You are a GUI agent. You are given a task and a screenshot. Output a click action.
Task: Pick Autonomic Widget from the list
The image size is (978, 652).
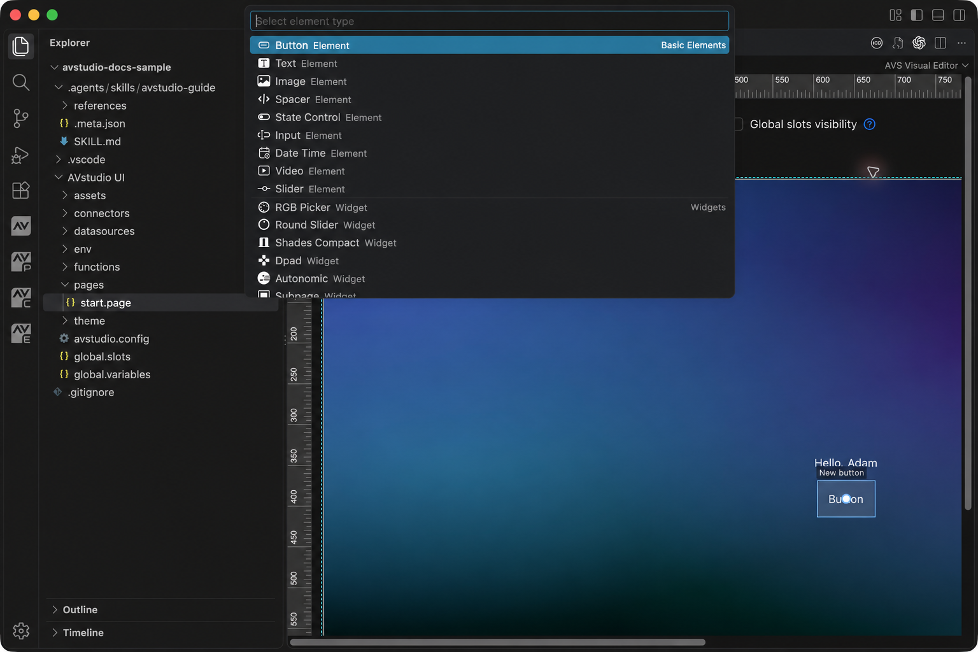click(x=489, y=278)
